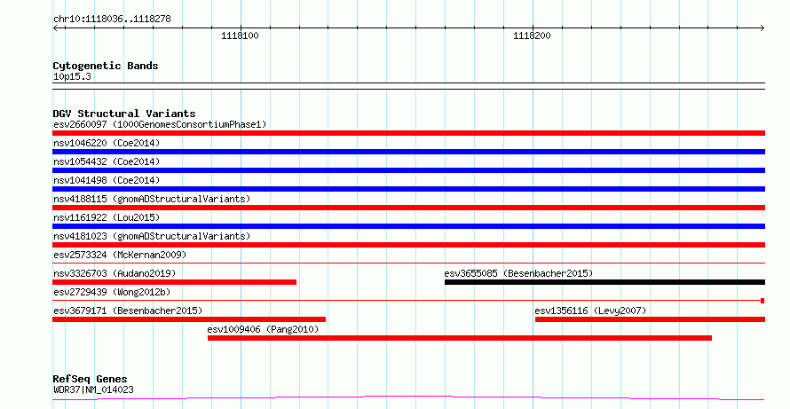Open esv1009406 (Pang2010) label
The width and height of the screenshot is (790, 409).
tap(263, 329)
